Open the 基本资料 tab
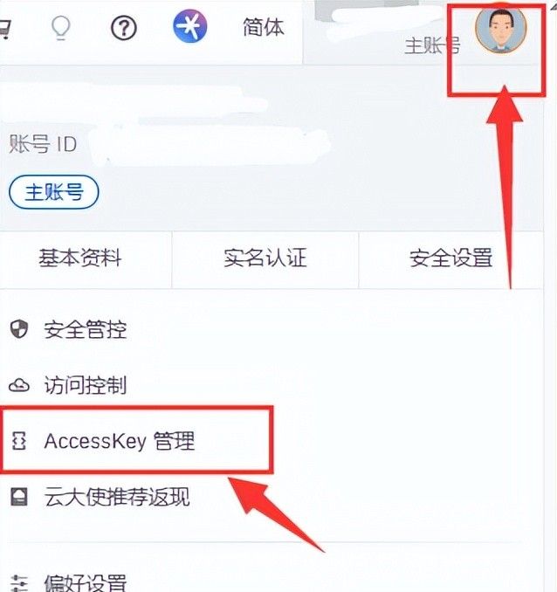This screenshot has height=592, width=557. point(80,259)
